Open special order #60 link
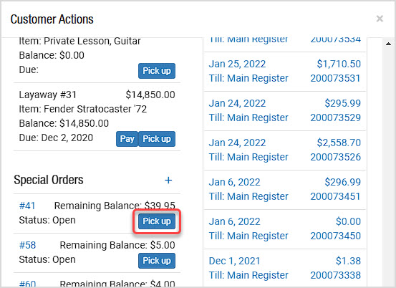 pyautogui.click(x=27, y=284)
